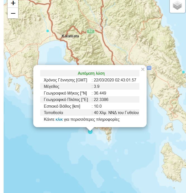Click the "Μέγεθος" row label
Screen dimensions: 186x193
[52, 86]
